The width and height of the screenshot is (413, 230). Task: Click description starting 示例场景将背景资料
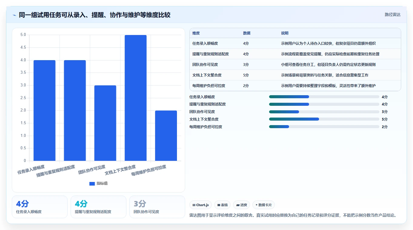(325, 75)
